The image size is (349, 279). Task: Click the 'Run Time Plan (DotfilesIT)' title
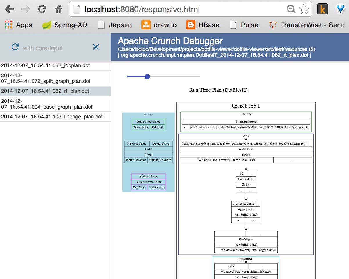219,90
